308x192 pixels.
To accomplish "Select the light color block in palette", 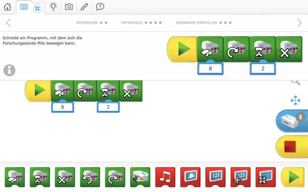I will pyautogui.click(x=140, y=177).
